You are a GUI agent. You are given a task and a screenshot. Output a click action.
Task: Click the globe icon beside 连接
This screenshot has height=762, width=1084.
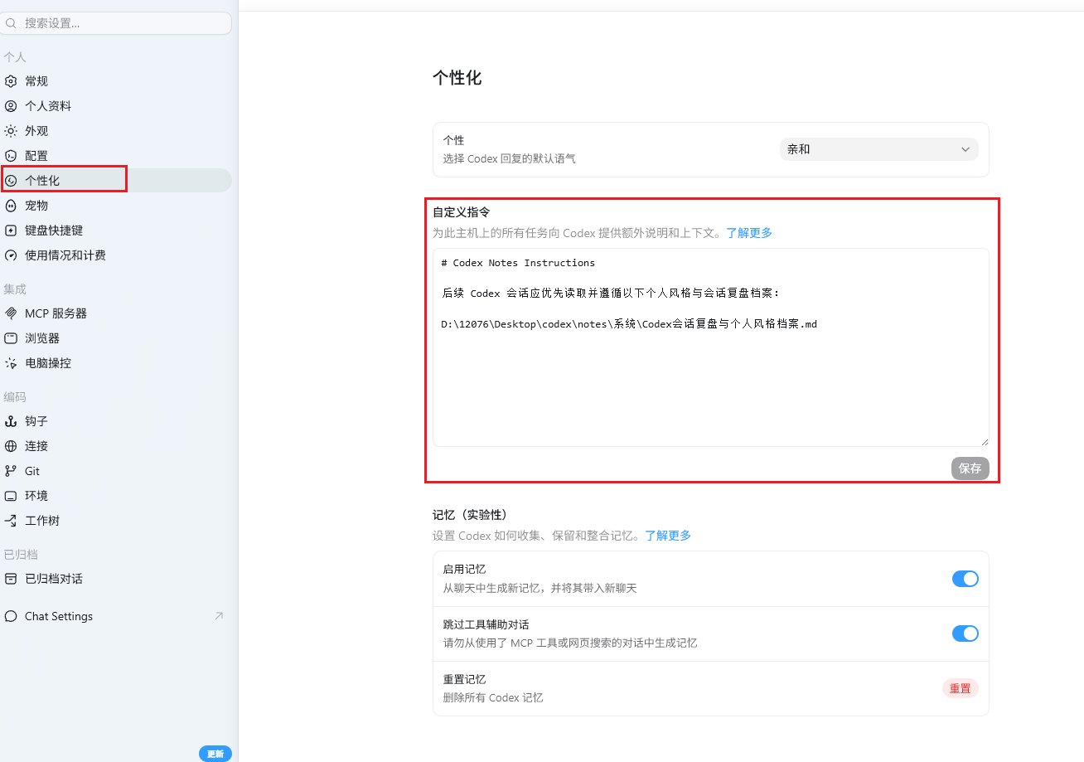click(x=11, y=446)
